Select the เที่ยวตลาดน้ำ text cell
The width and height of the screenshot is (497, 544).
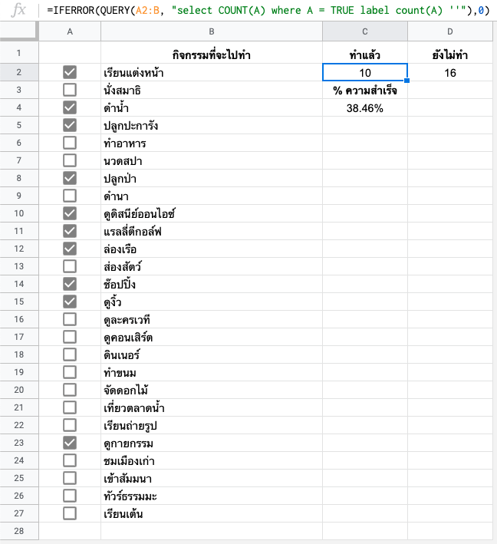[212, 407]
